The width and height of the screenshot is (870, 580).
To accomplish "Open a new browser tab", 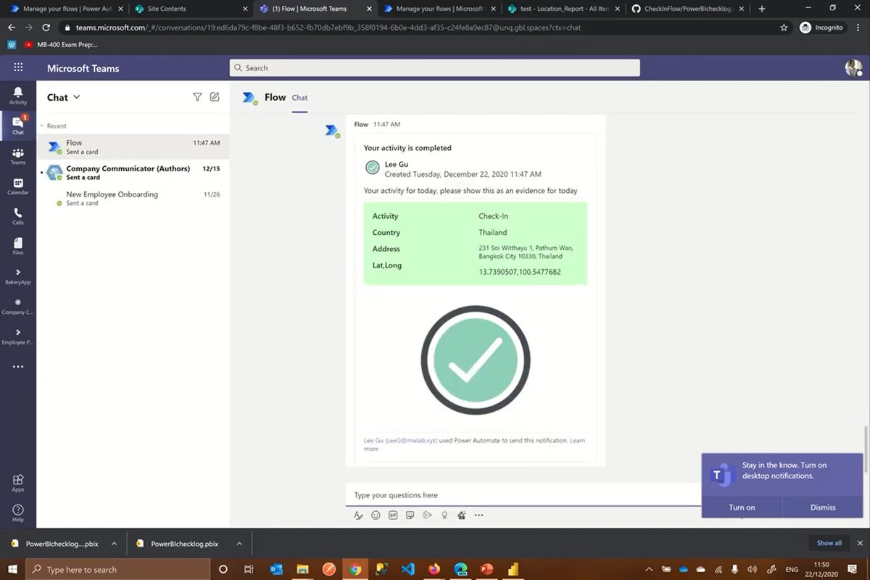I will (x=762, y=9).
